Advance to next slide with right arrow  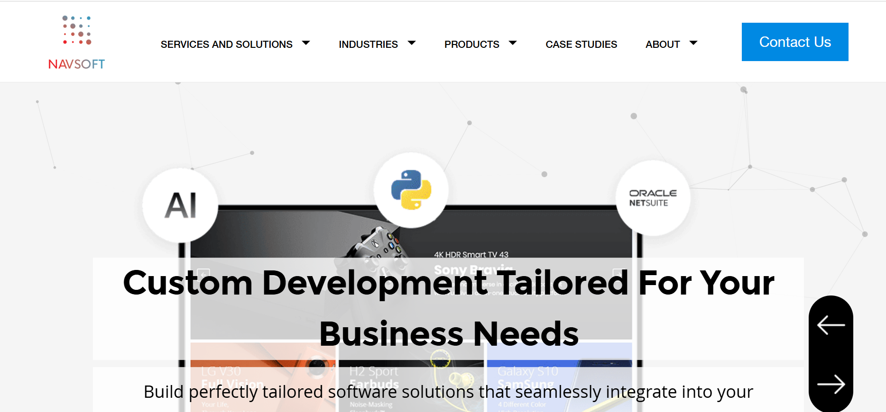point(831,384)
